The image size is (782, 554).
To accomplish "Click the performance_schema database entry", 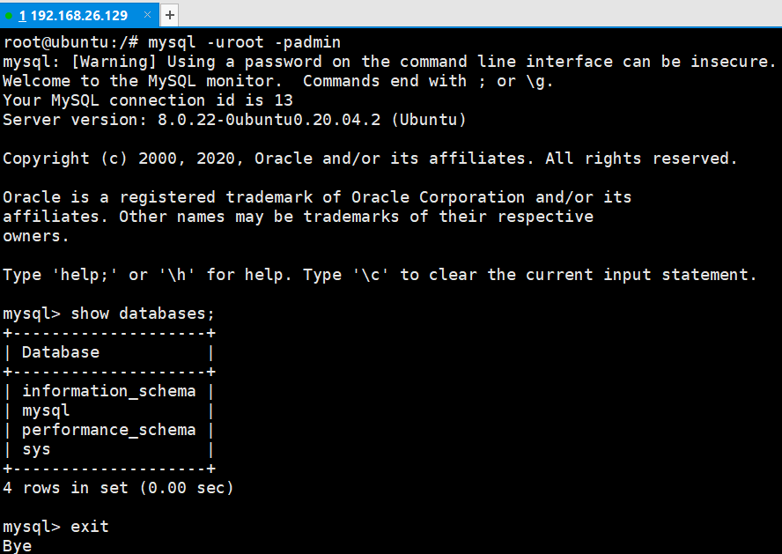I will click(108, 430).
